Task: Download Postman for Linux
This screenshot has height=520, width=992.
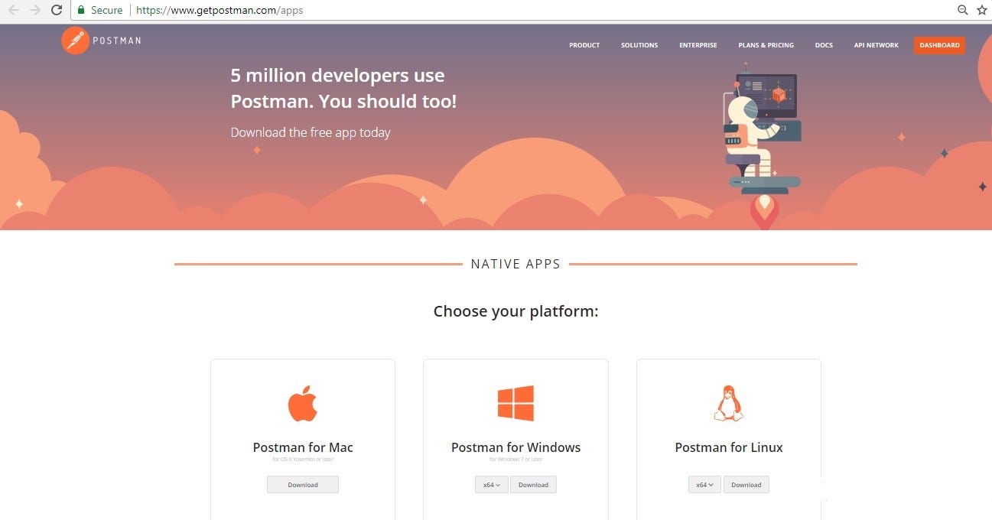Action: pyautogui.click(x=746, y=484)
